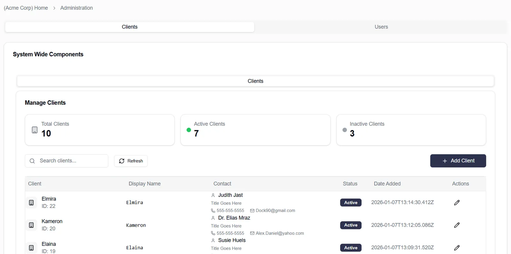Click the building icon beside Kameron
511x254 pixels.
click(x=31, y=225)
